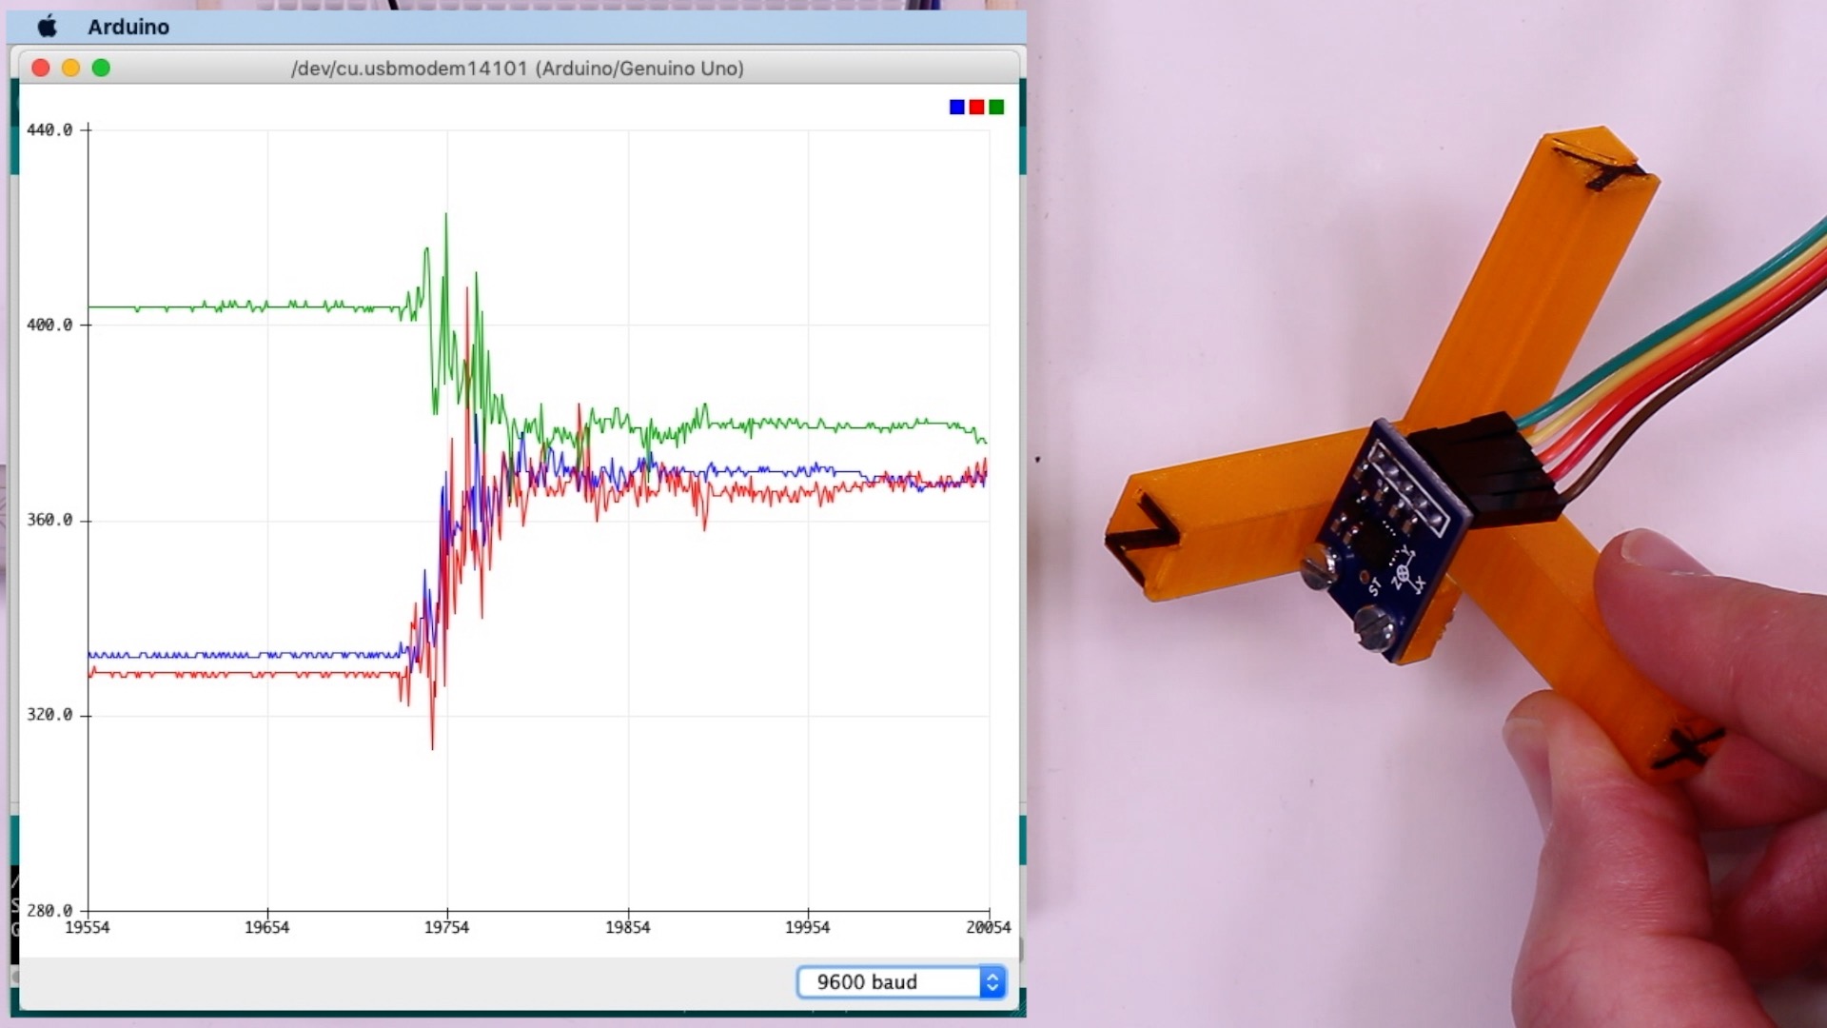Click the Apple menu logo
The width and height of the screenshot is (1827, 1028).
47,27
